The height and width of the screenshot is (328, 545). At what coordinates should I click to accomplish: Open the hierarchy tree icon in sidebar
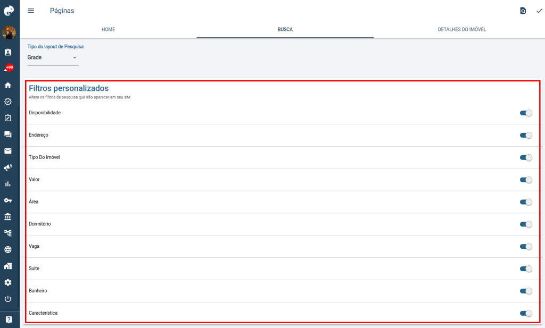(x=8, y=233)
